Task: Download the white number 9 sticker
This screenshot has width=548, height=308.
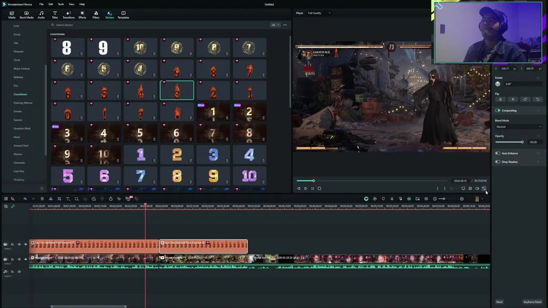Action: pos(118,53)
